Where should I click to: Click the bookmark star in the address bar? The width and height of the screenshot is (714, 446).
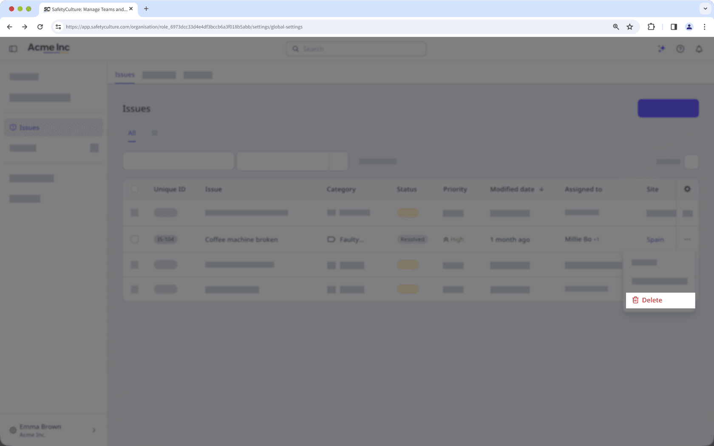point(629,26)
